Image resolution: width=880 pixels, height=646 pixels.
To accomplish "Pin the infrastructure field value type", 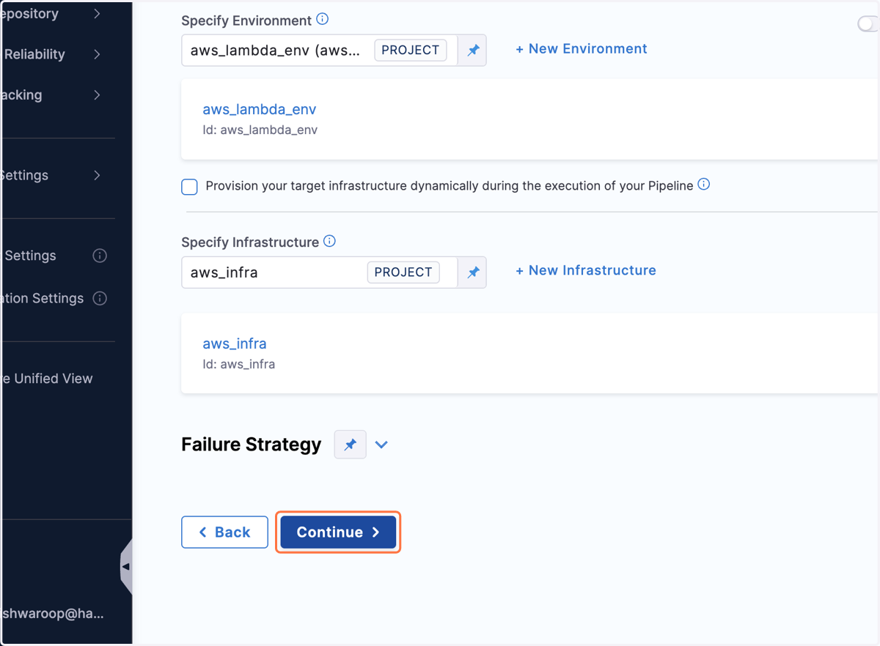I will (473, 272).
